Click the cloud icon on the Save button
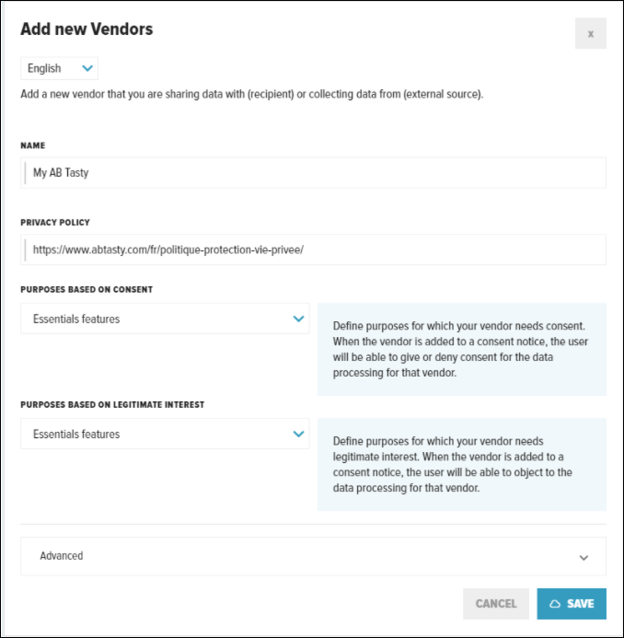 [x=555, y=604]
